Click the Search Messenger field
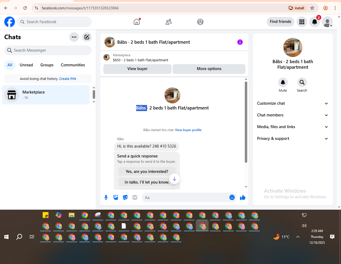The width and height of the screenshot is (341, 264). (48, 50)
